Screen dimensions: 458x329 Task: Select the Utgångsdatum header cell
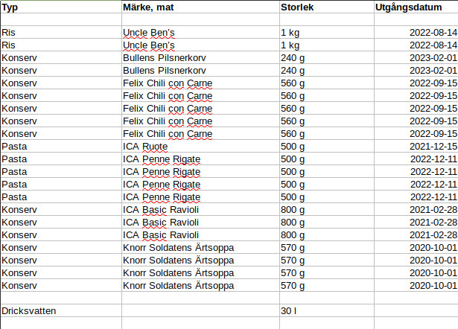click(x=416, y=7)
